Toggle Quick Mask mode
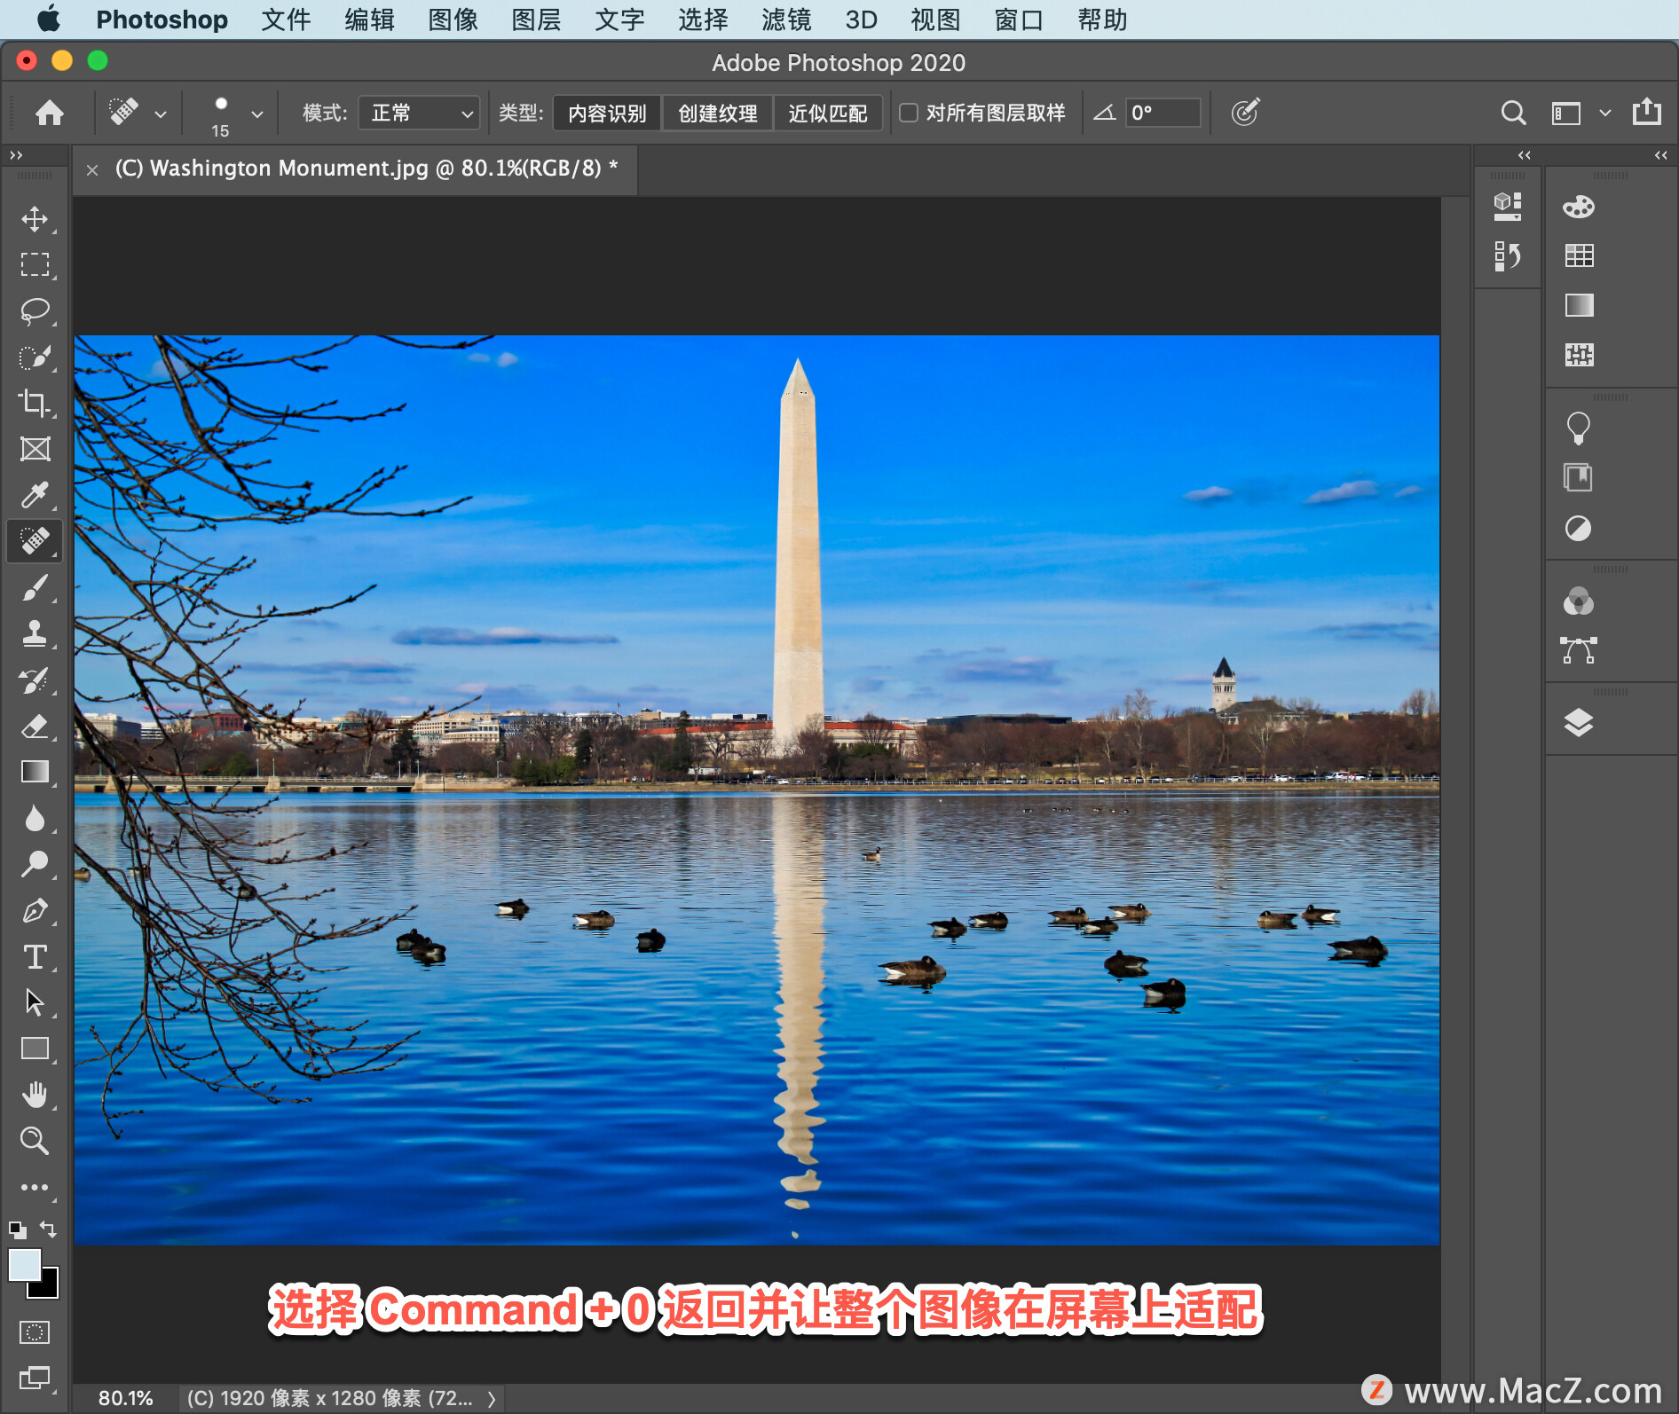The height and width of the screenshot is (1414, 1679). click(35, 1332)
